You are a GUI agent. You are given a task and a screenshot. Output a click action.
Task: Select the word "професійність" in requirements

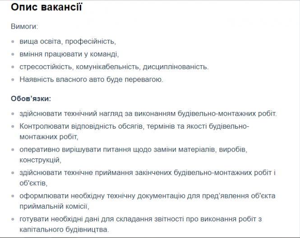(90, 41)
